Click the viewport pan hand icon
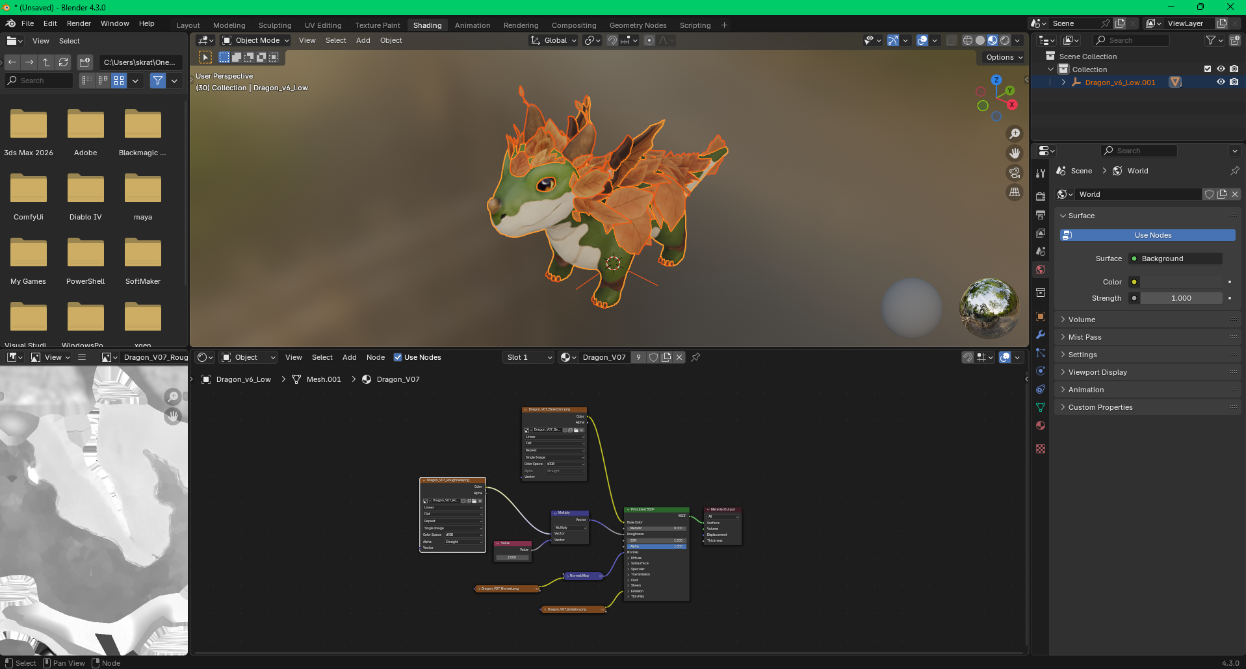1246x669 pixels. [1014, 153]
